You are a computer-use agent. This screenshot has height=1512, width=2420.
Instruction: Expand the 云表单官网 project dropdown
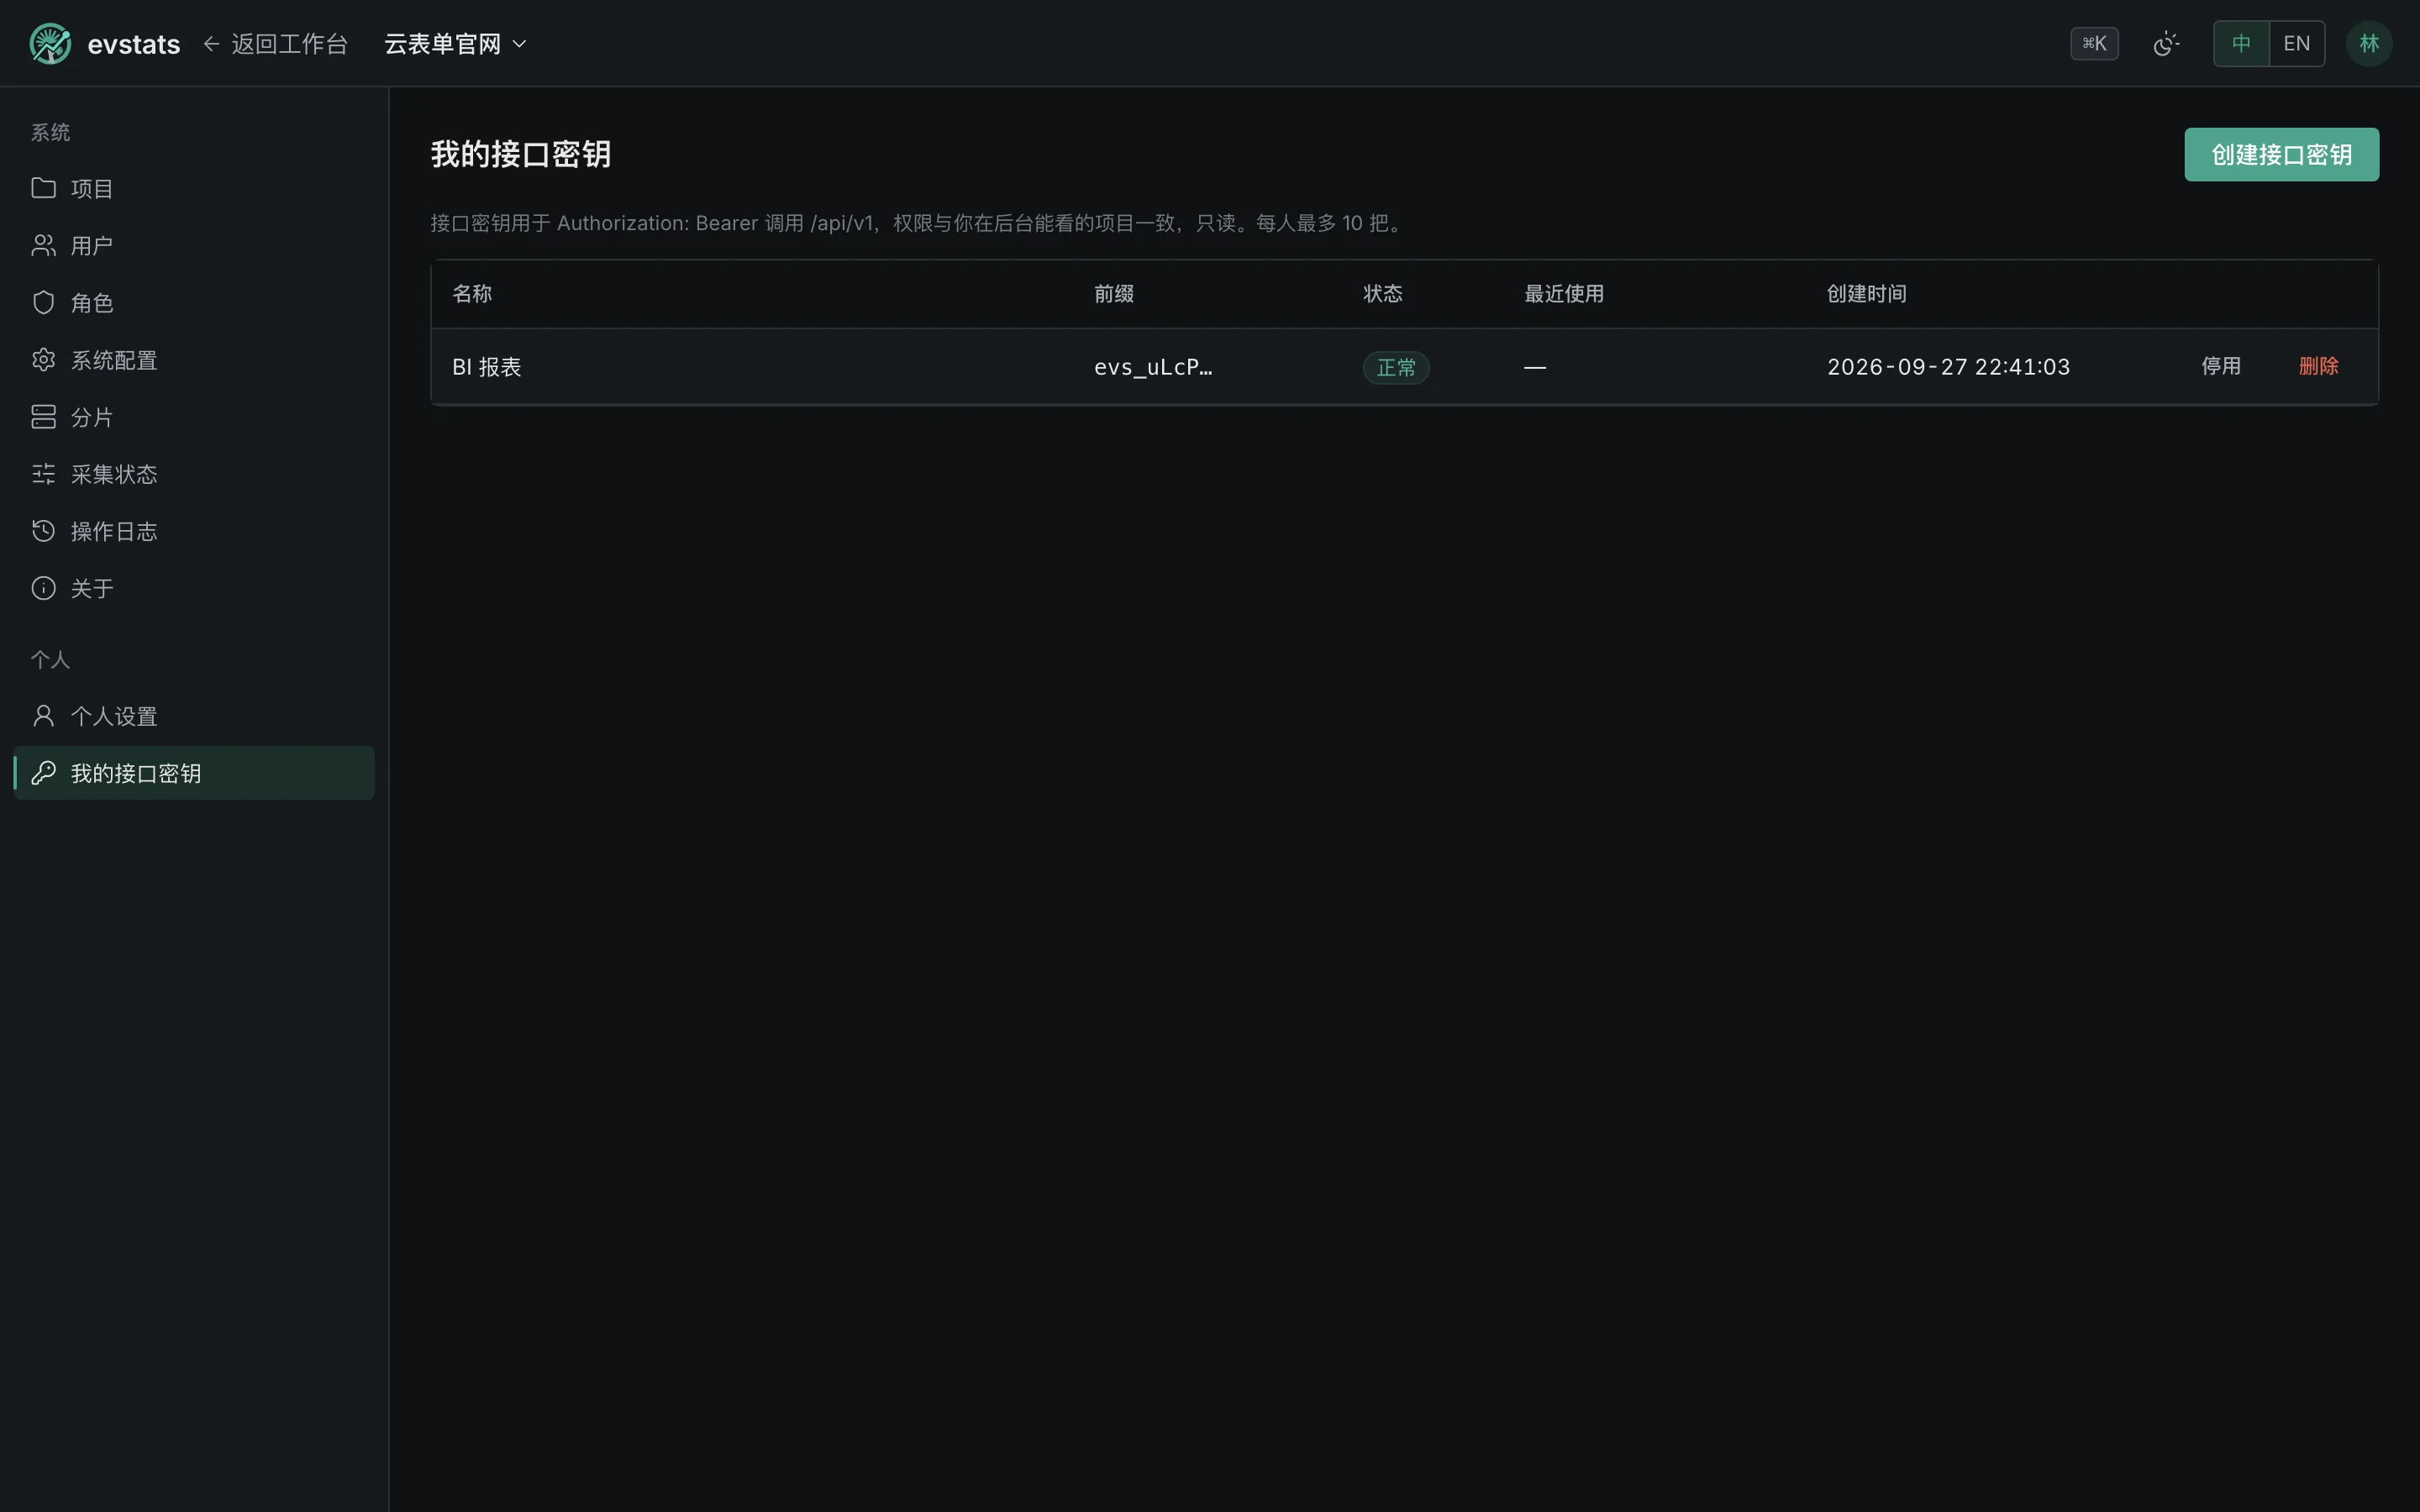(x=455, y=44)
